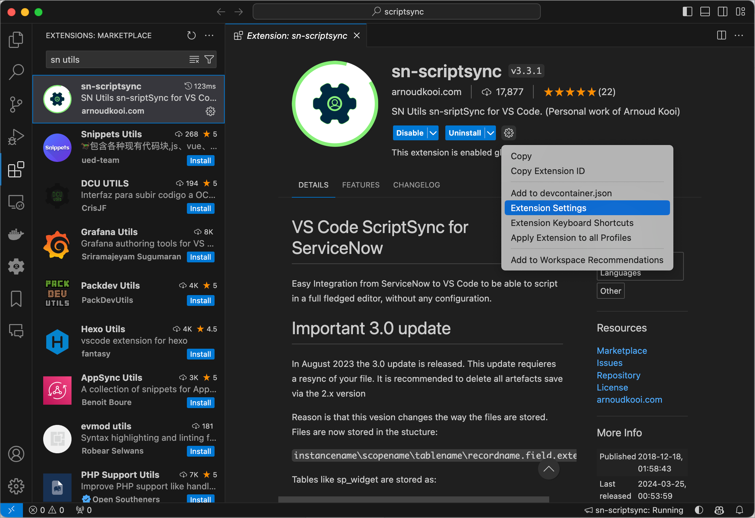755x518 pixels.
Task: Open the Repository link under Resources
Action: pos(618,375)
